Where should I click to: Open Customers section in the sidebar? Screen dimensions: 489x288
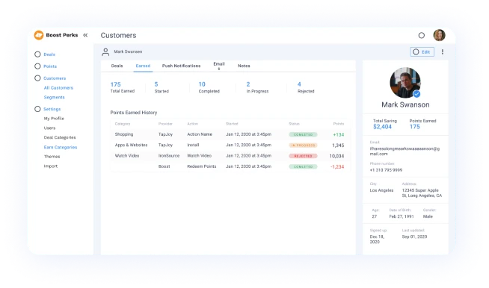pyautogui.click(x=55, y=78)
